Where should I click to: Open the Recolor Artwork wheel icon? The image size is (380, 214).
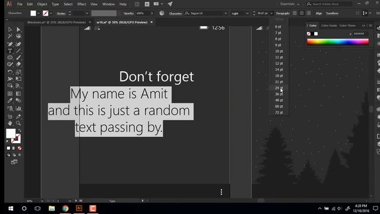click(162, 13)
